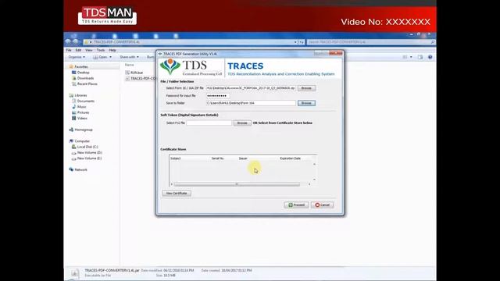Select Local Disk (C:) drive
The height and width of the screenshot is (281, 500).
coord(87,147)
